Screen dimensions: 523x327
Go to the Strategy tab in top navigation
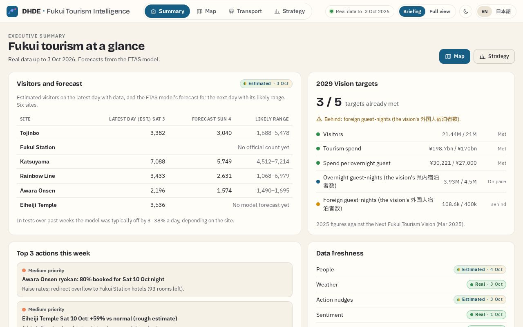[290, 11]
